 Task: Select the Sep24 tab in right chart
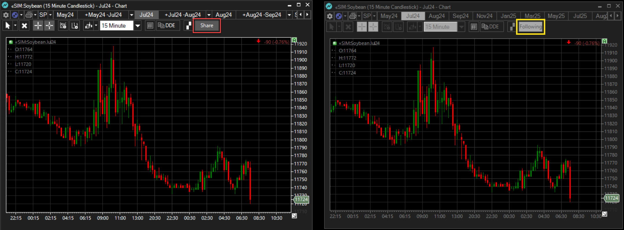tap(460, 16)
